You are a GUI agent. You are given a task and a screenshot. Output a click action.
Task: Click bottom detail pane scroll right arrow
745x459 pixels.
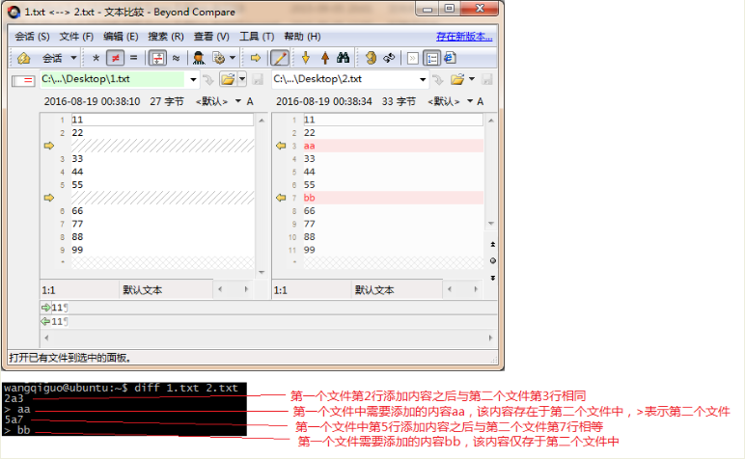coord(490,337)
